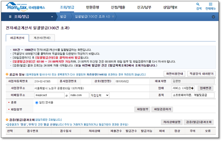Open the 조회/발급 top menu
This screenshot has height=141, width=222.
pyautogui.click(x=67, y=7)
